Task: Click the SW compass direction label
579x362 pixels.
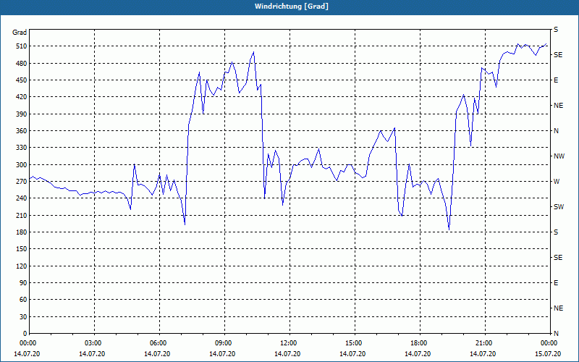Action: click(559, 207)
